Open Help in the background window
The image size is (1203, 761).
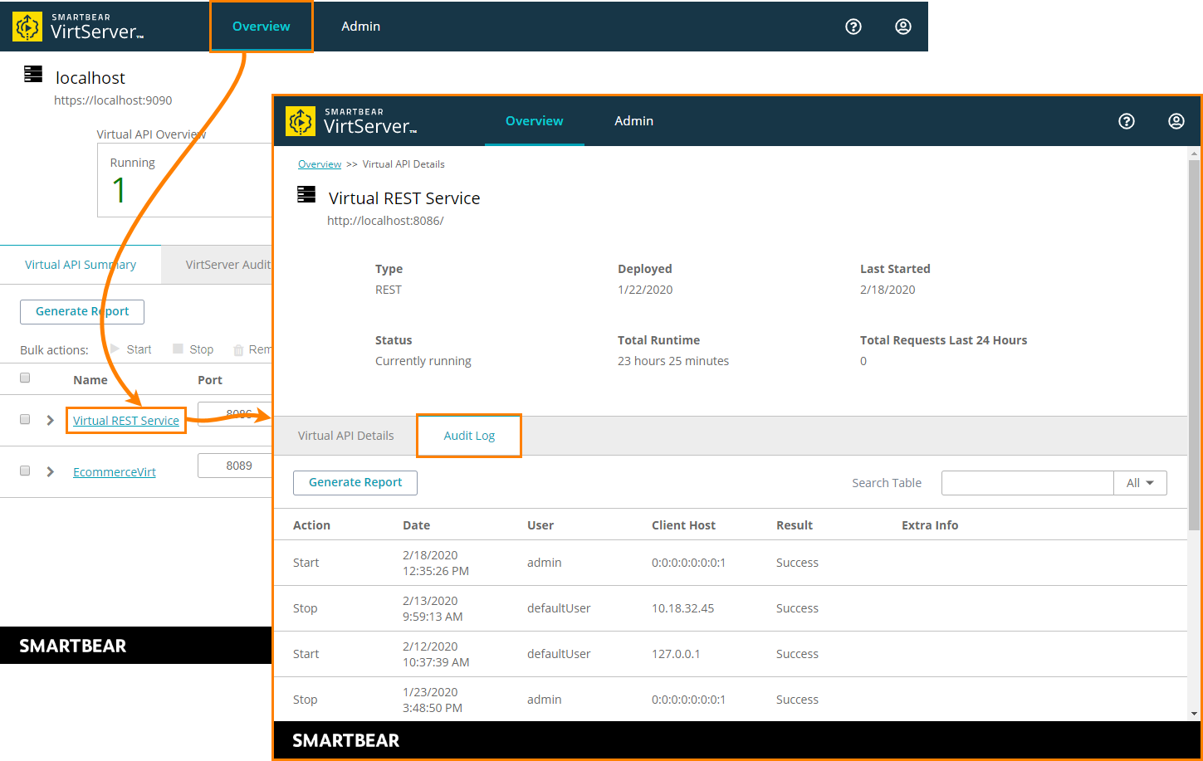pos(853,26)
